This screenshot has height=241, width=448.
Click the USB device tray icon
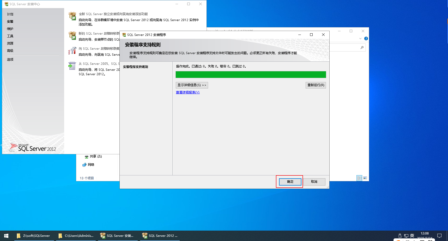click(x=400, y=236)
